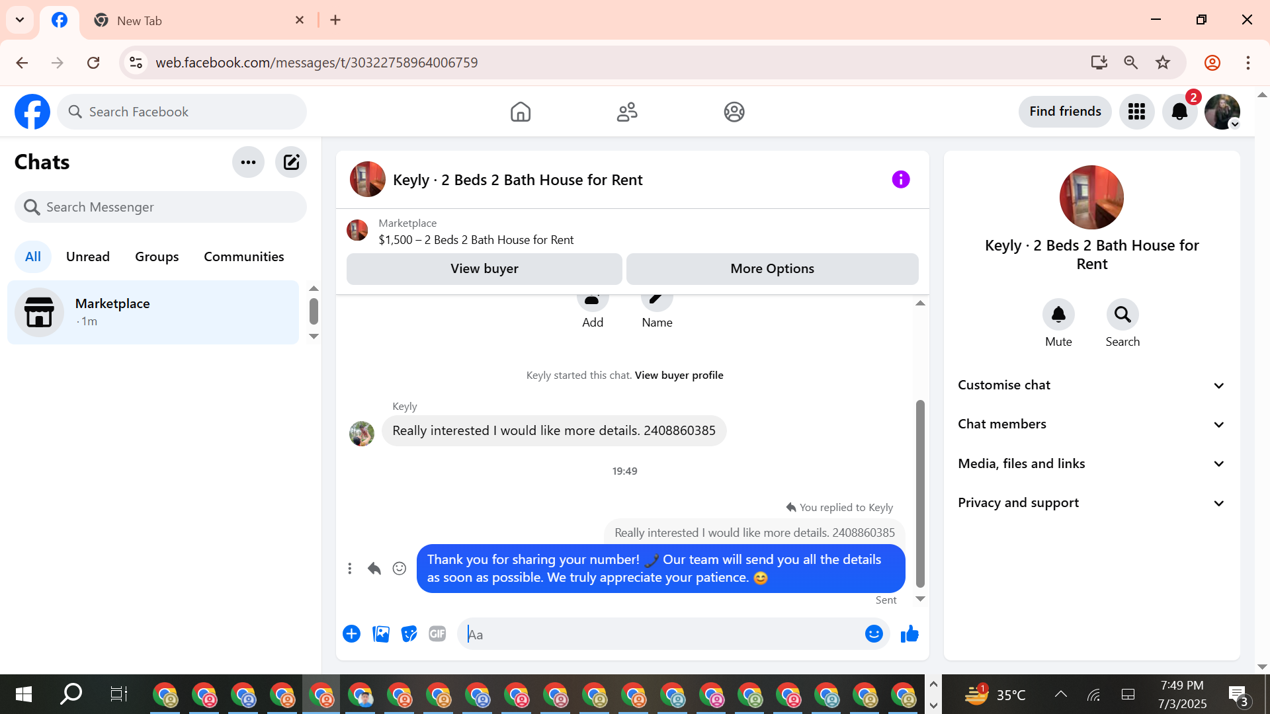Click the GIF chooser icon
This screenshot has width=1270, height=714.
point(437,634)
